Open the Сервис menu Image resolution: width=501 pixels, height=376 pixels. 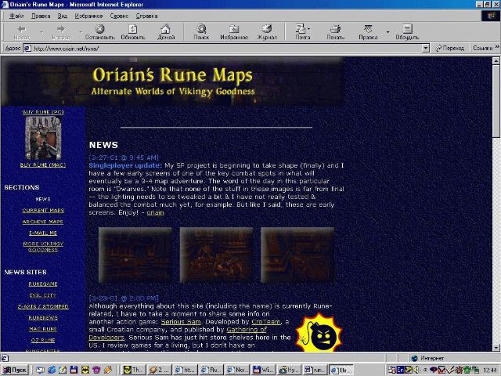[119, 16]
